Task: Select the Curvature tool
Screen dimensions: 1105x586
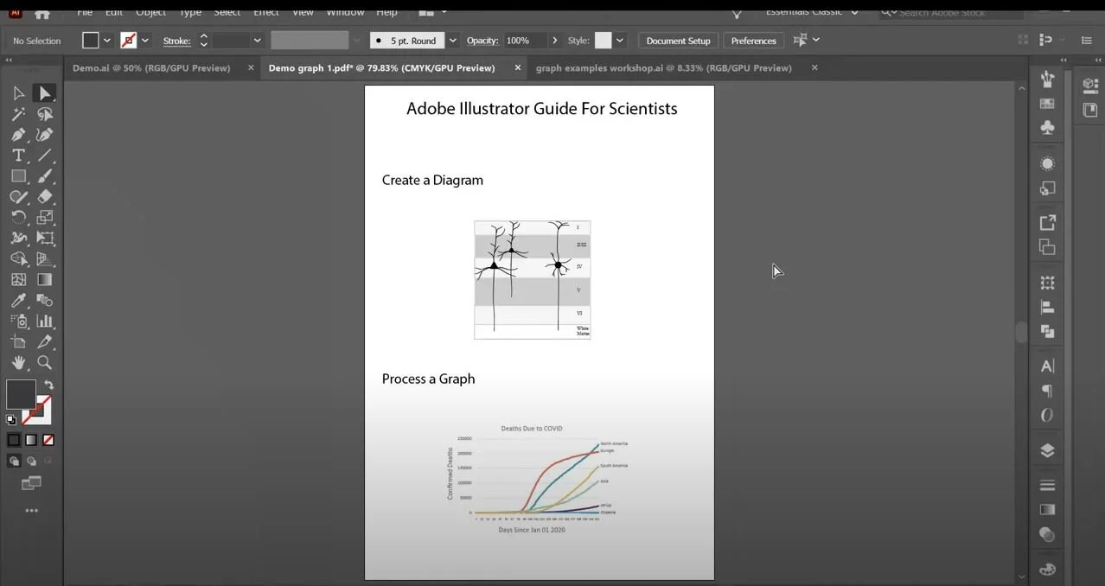Action: 45,135
